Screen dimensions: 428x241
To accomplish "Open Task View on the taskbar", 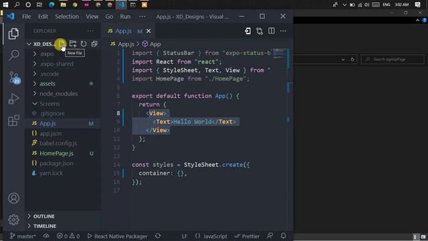I will (x=39, y=5).
